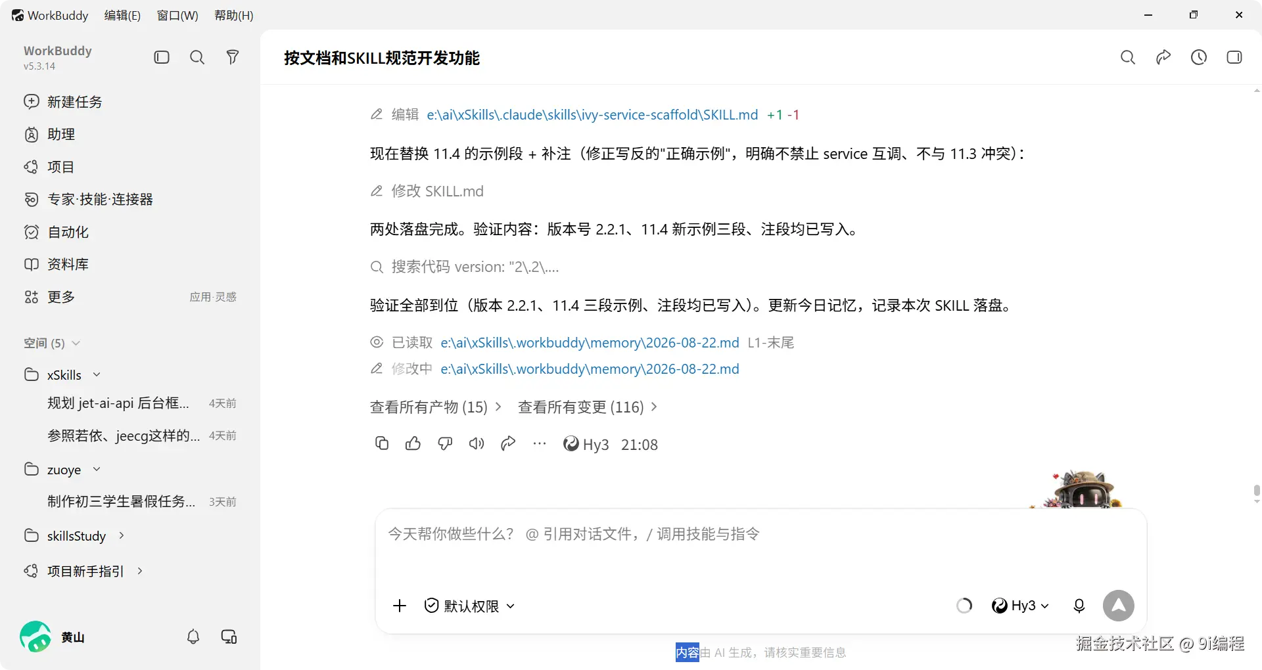Read the reply aloud with speaker icon
The image size is (1262, 670).
[x=477, y=443]
